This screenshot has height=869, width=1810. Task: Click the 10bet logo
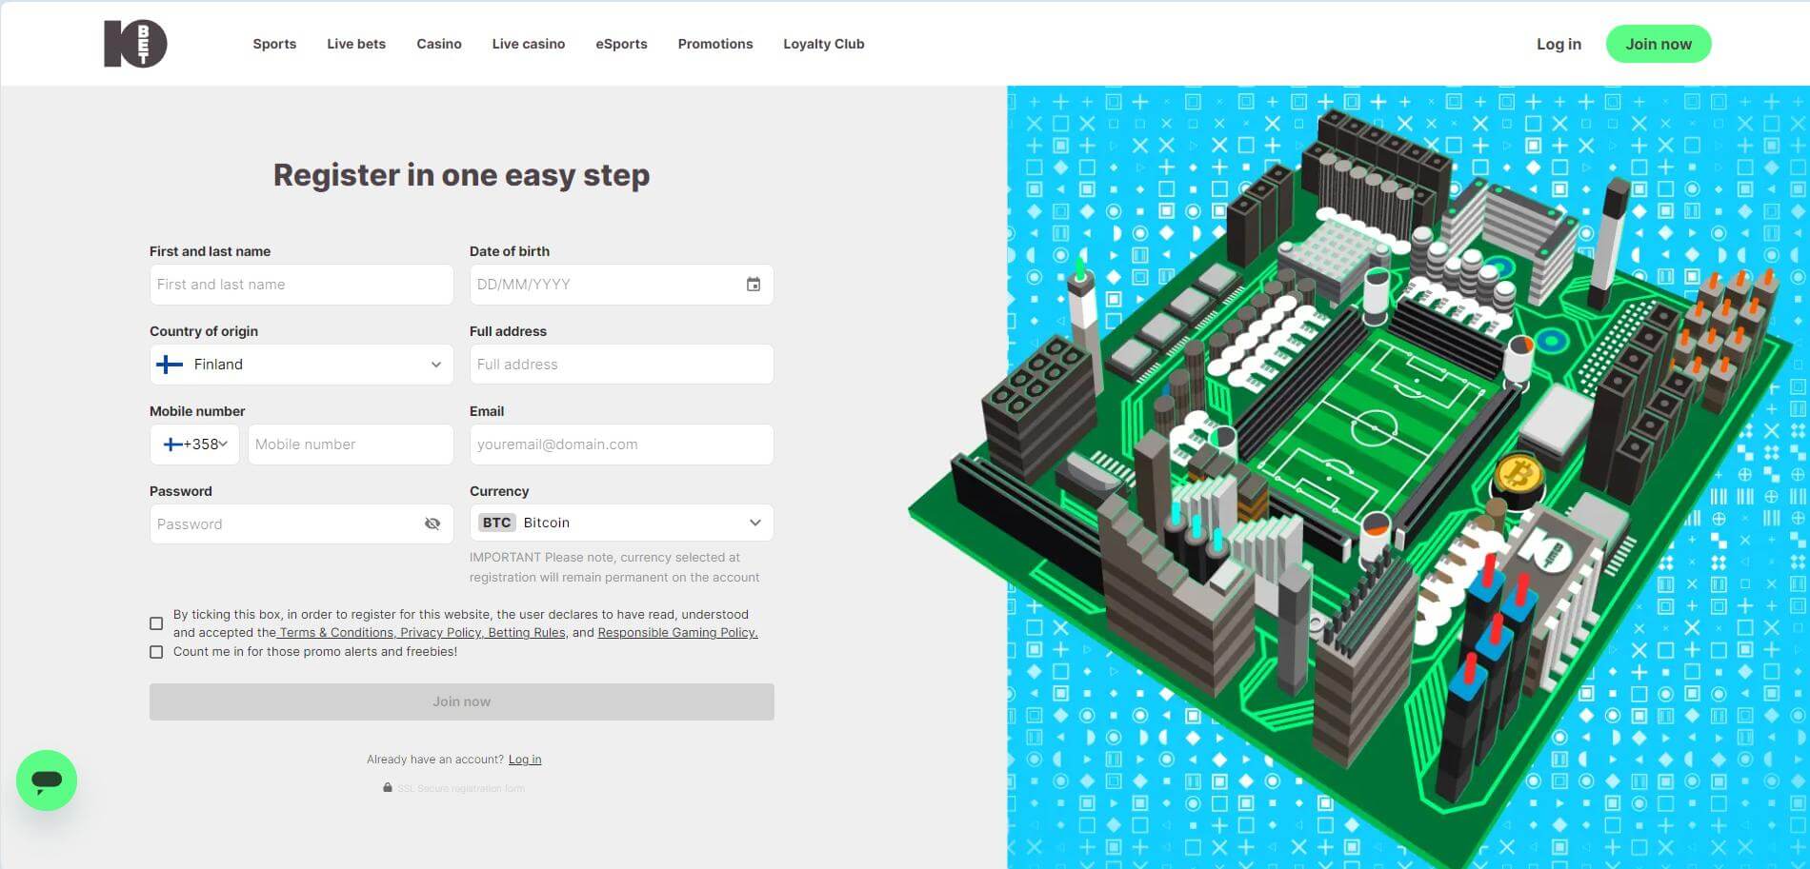[x=135, y=44]
